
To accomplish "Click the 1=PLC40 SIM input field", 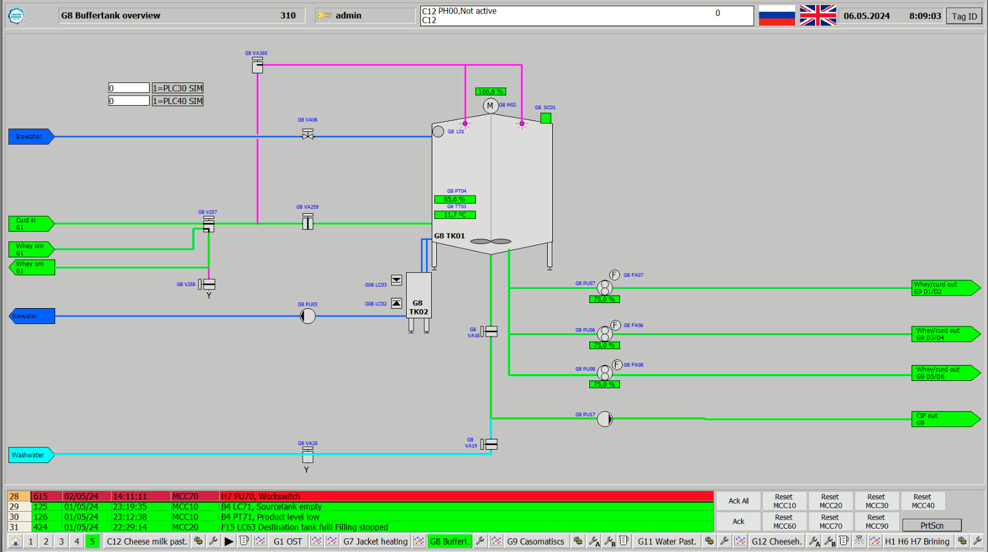I will tap(129, 101).
